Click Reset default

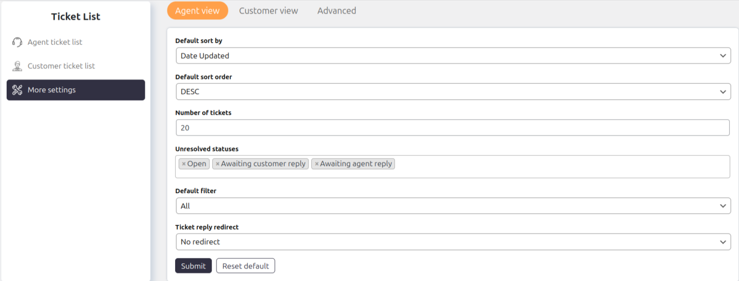(x=245, y=266)
